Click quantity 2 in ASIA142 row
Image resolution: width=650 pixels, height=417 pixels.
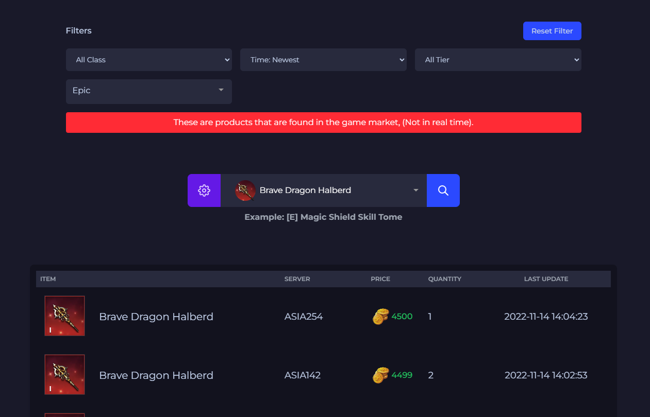pyautogui.click(x=431, y=375)
